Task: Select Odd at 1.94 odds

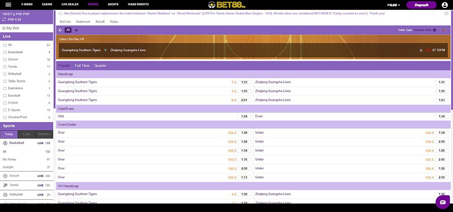Action: 244,116
